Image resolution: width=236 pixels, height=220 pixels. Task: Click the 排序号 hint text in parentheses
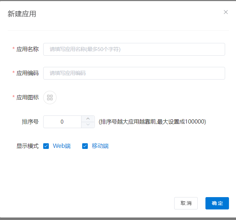point(152,122)
